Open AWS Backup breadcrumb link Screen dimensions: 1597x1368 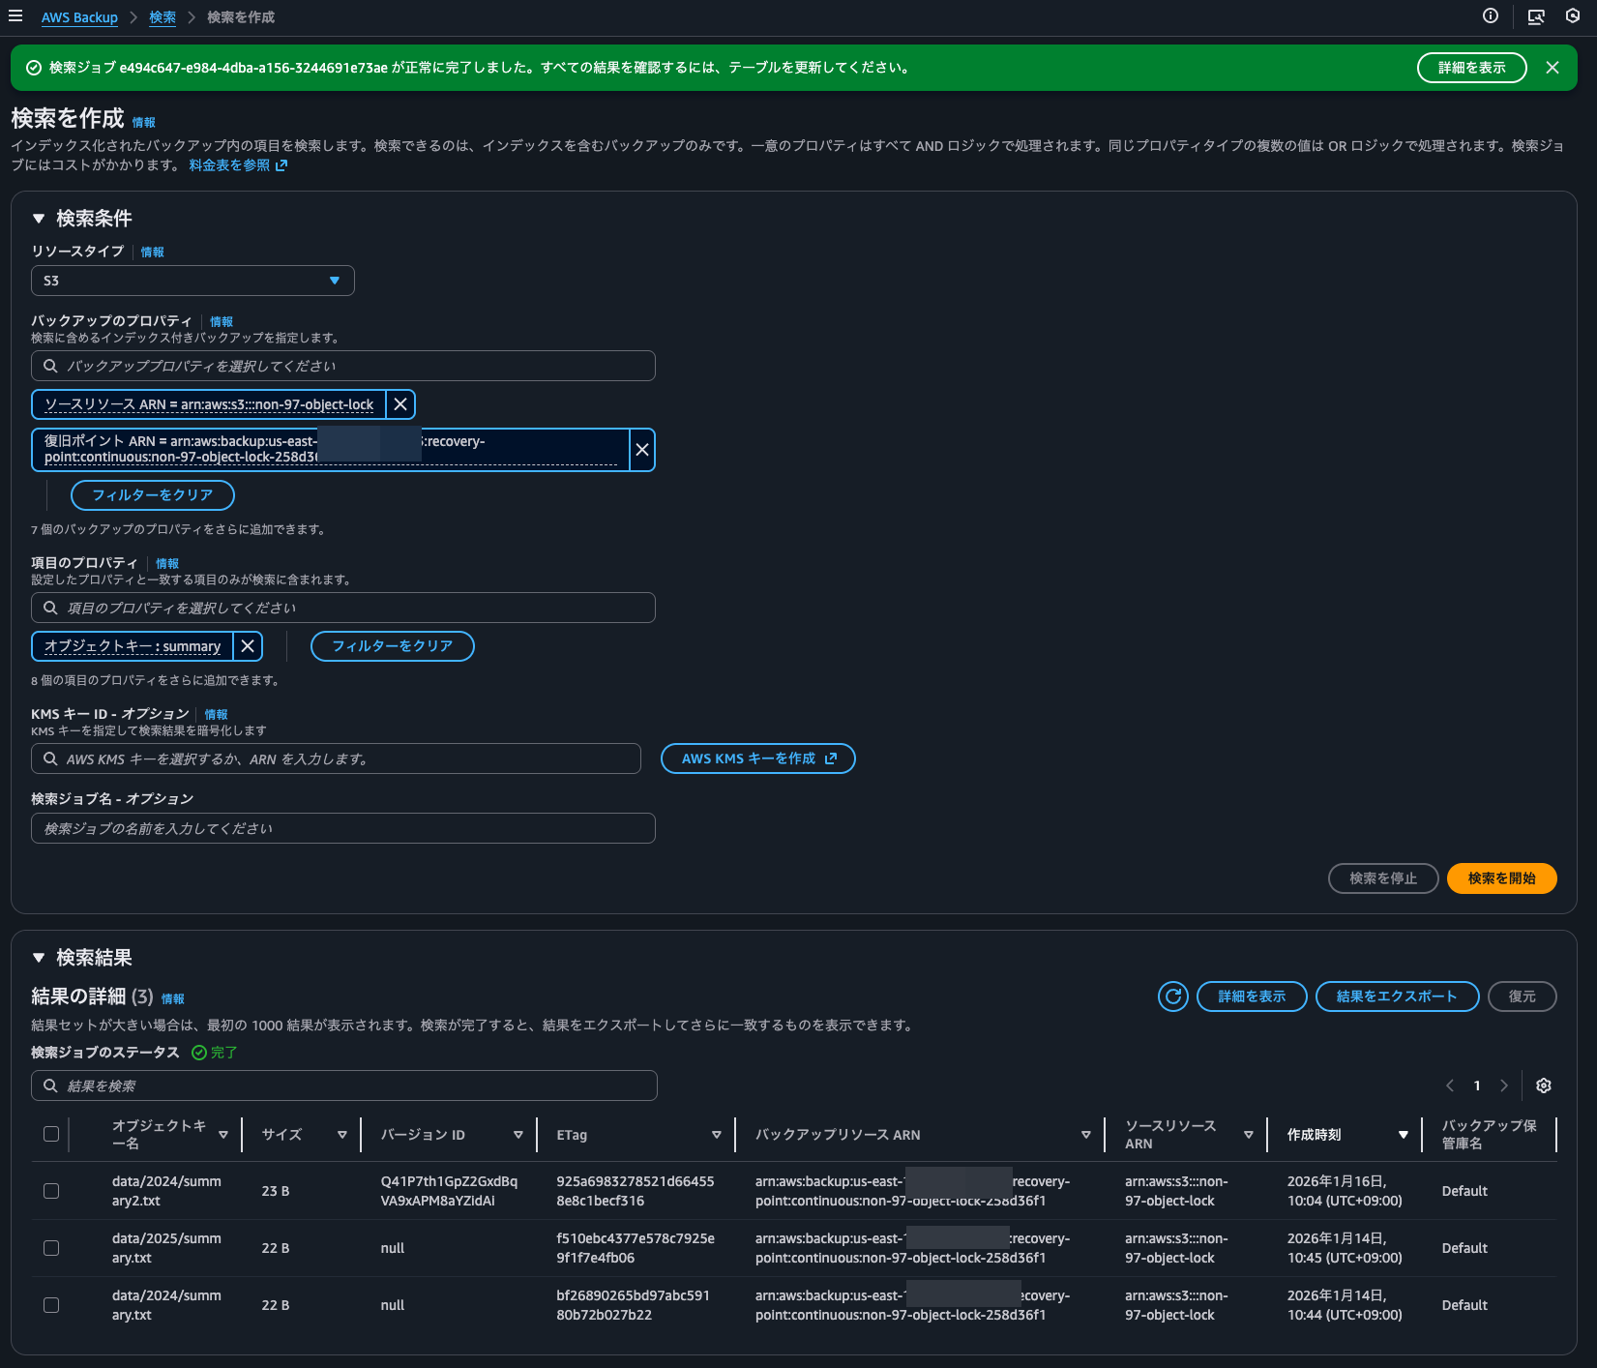coord(79,17)
